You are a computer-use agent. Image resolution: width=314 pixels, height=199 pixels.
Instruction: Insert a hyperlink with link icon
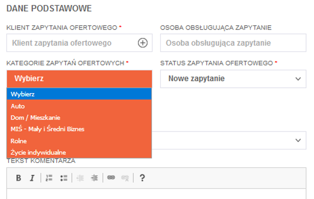click(x=111, y=178)
